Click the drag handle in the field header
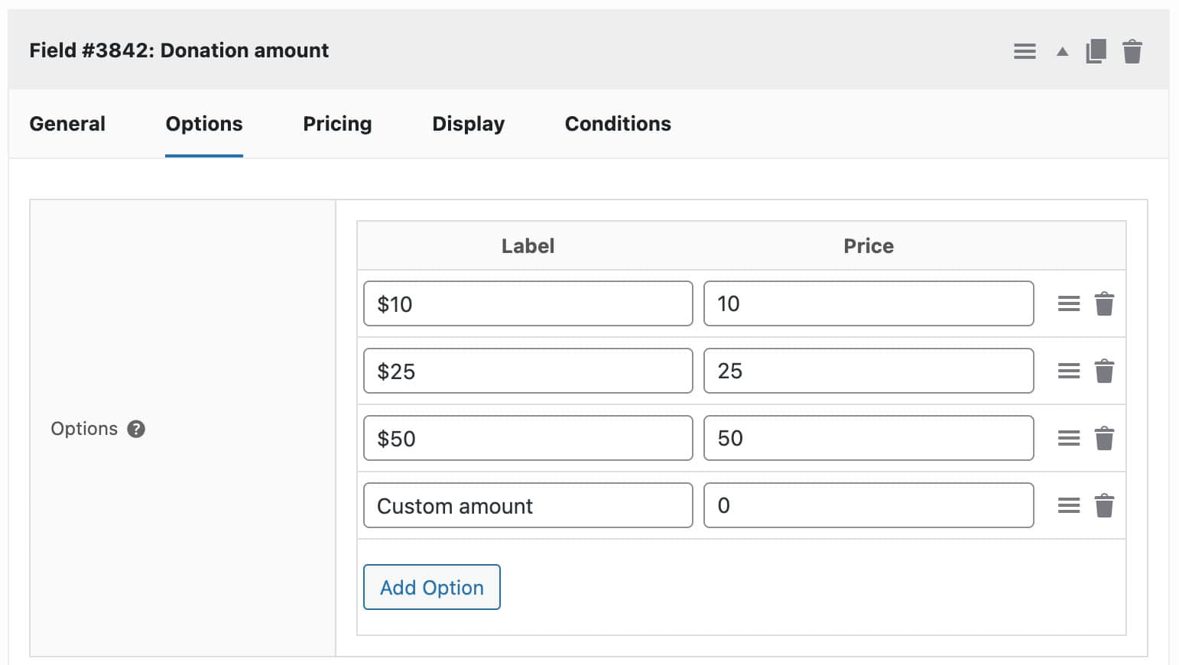Image resolution: width=1179 pixels, height=665 pixels. pyautogui.click(x=1025, y=50)
